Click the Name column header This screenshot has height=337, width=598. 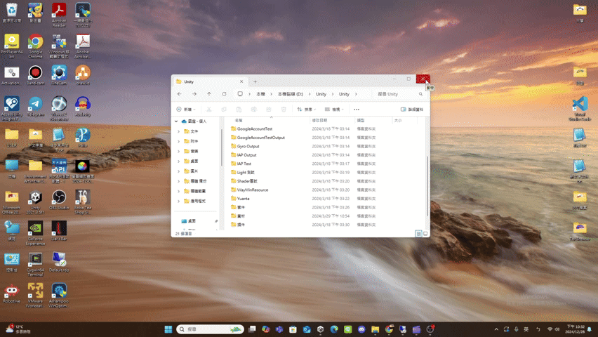coord(239,120)
